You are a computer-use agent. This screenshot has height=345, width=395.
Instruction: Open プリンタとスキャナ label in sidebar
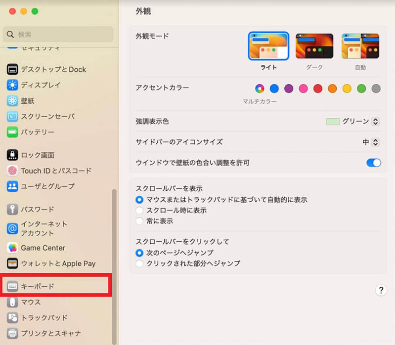[x=51, y=333]
